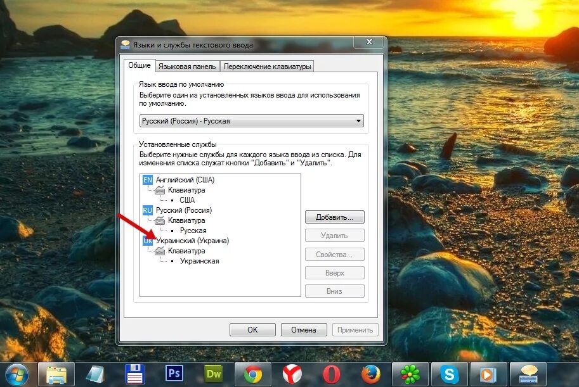The image size is (579, 387).
Task: Click the Отмена button
Action: coord(304,329)
